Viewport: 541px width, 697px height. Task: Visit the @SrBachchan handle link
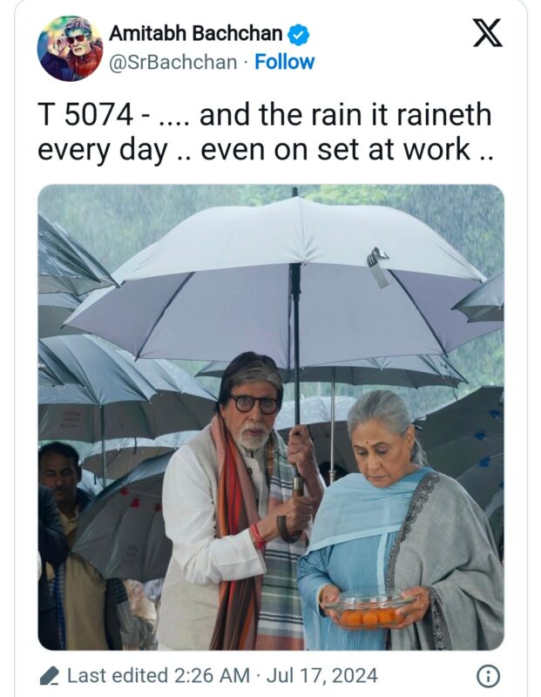pyautogui.click(x=172, y=62)
